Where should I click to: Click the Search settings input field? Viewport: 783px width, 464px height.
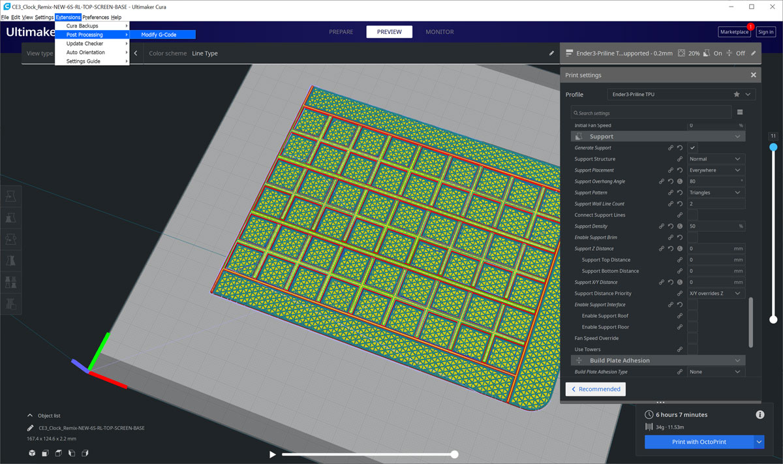pos(652,113)
